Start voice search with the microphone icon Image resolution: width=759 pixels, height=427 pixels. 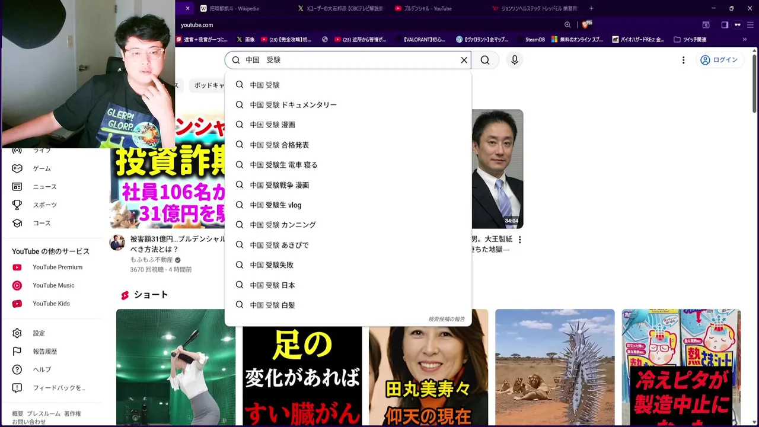click(515, 60)
